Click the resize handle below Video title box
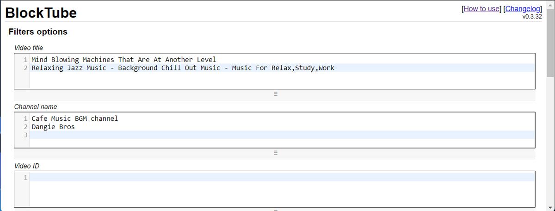The width and height of the screenshot is (555, 211). click(x=275, y=94)
